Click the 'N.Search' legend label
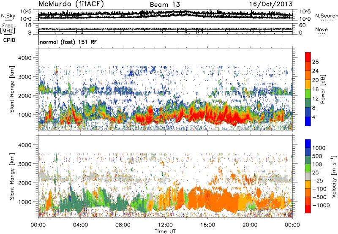This screenshot has height=234, width=338. click(x=326, y=16)
